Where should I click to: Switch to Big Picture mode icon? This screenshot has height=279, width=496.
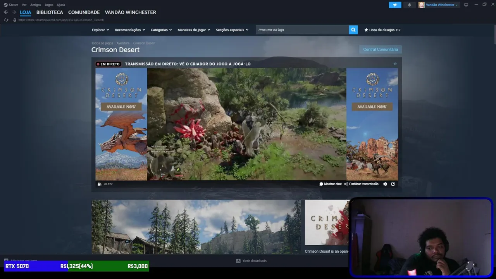(x=466, y=5)
